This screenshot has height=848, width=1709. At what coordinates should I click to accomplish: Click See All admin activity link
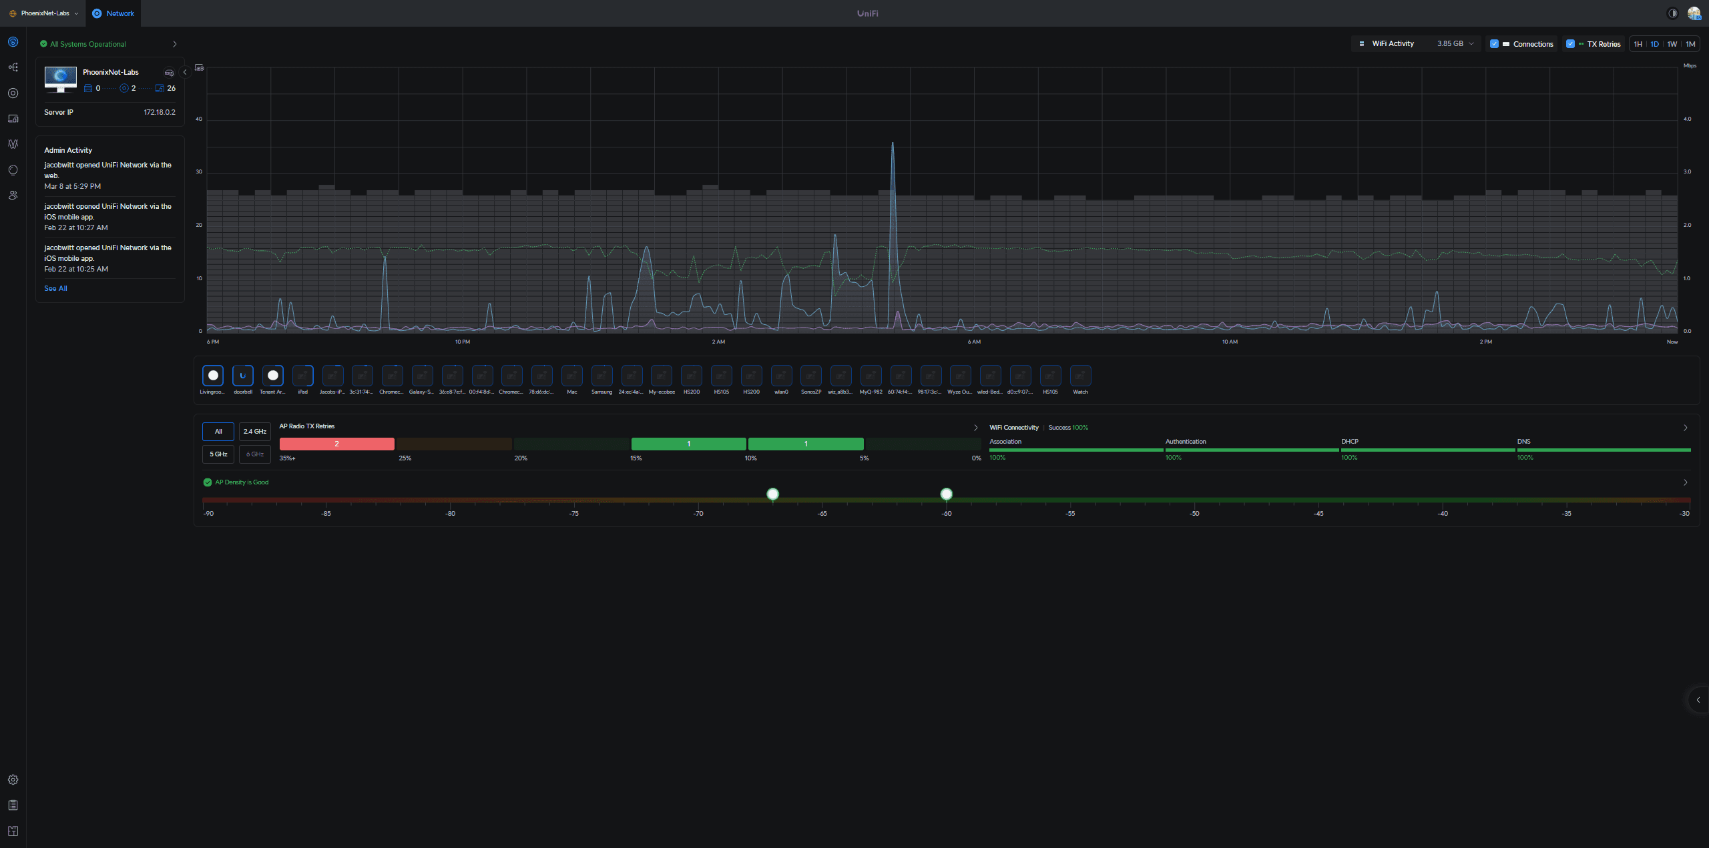tap(55, 288)
